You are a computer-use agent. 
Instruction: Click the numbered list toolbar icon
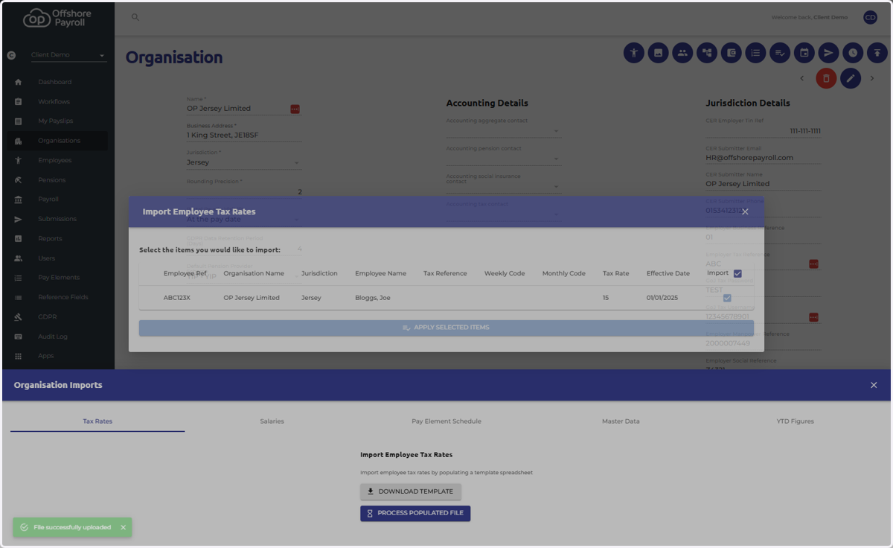[x=755, y=53]
